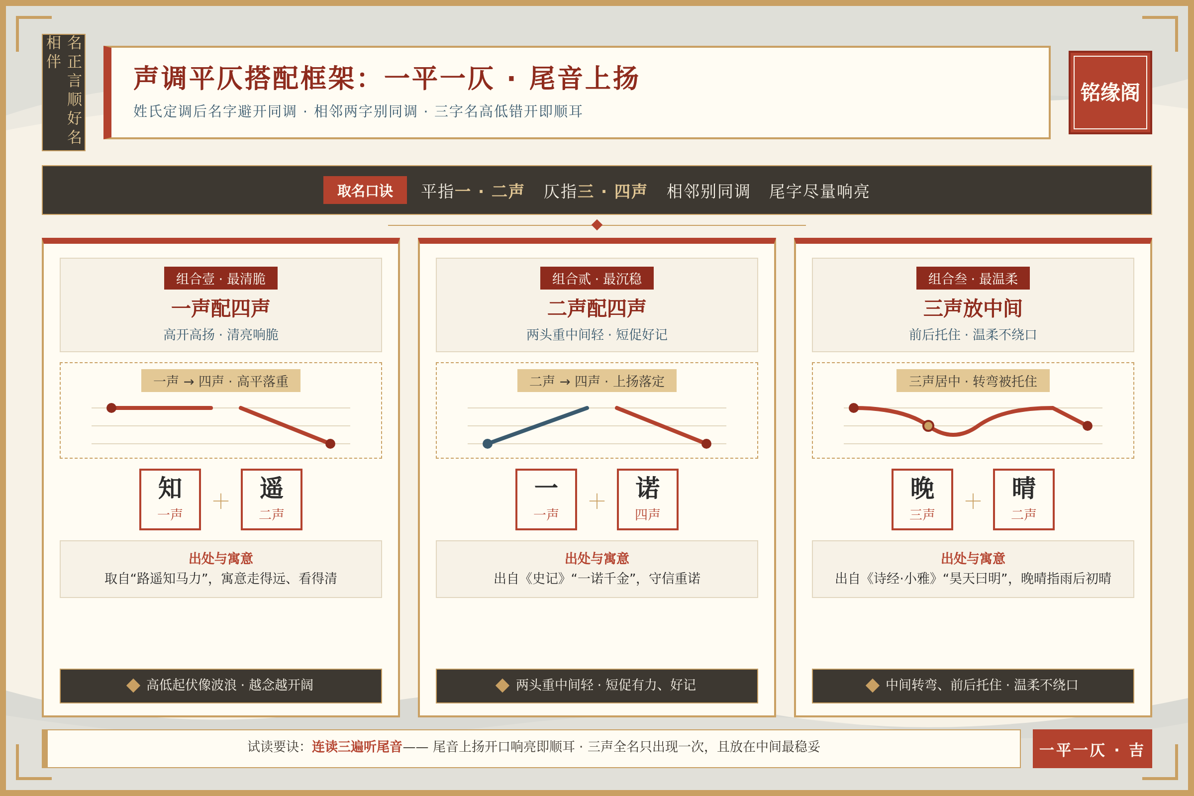This screenshot has width=1194, height=796.
Task: Click the 组合贰 · 最沉稳 tag
Action: 597,278
